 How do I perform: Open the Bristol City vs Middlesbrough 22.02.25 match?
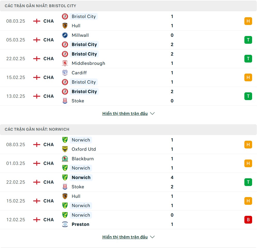coord(128,59)
